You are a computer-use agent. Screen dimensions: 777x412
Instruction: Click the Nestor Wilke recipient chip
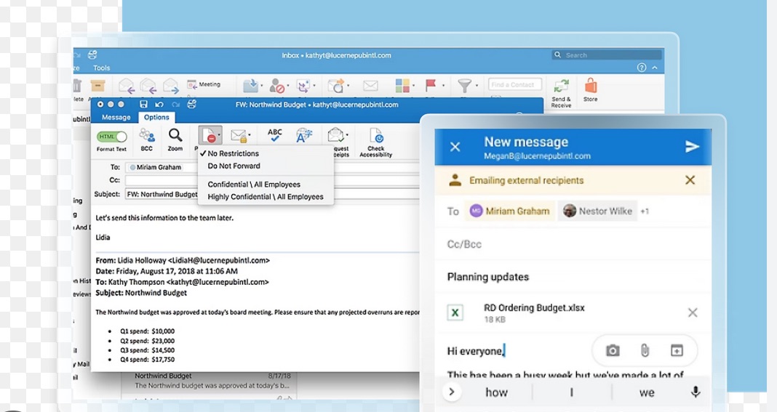pos(597,211)
